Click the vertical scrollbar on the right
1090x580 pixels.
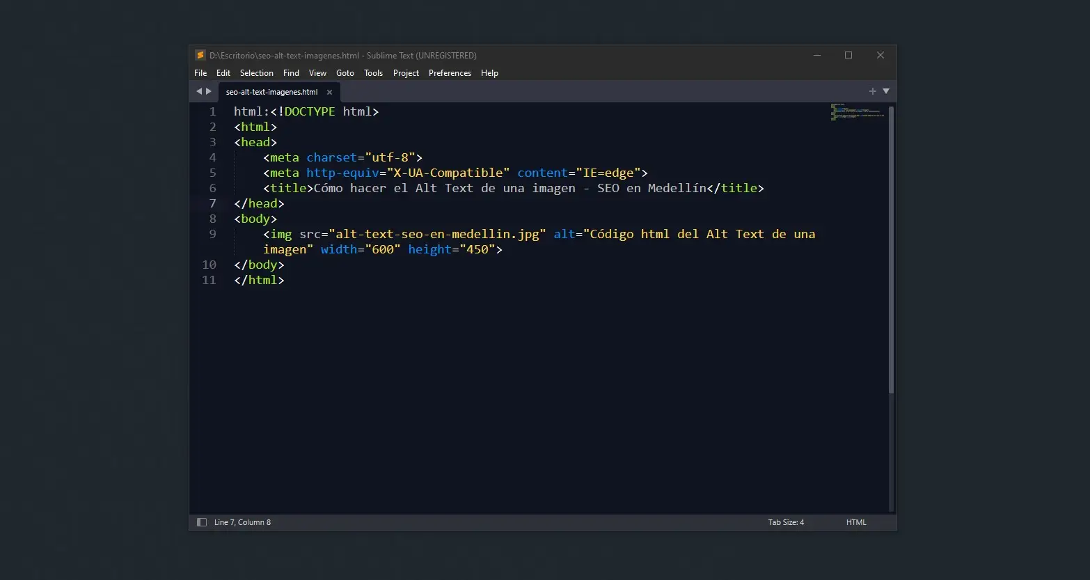click(892, 244)
